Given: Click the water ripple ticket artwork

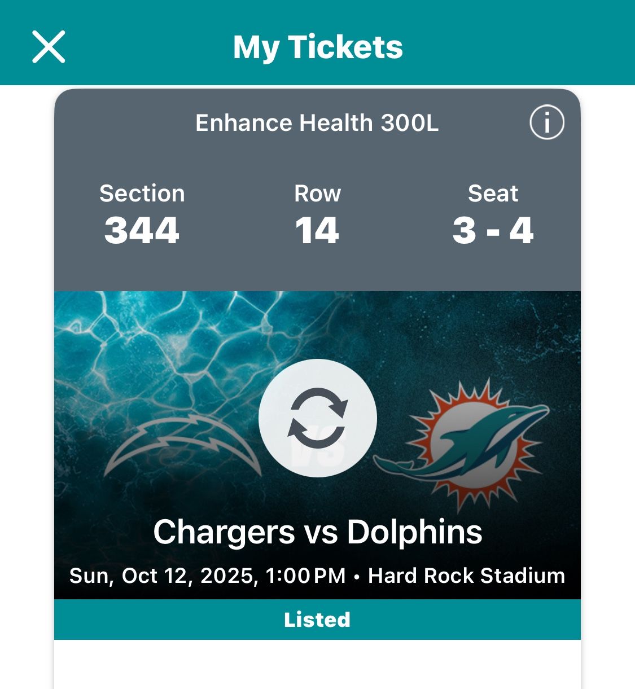Looking at the screenshot, I should point(169,339).
